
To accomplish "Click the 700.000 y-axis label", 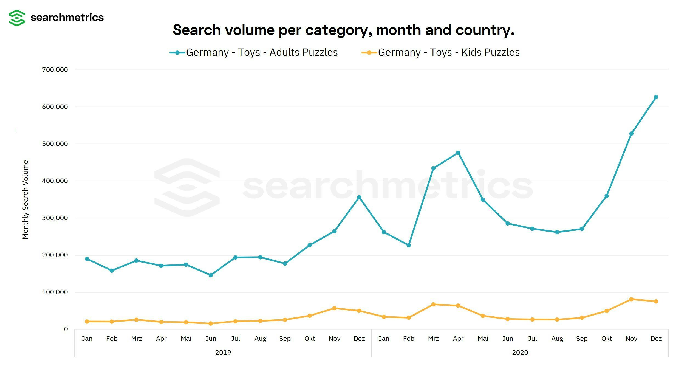I will (x=55, y=70).
